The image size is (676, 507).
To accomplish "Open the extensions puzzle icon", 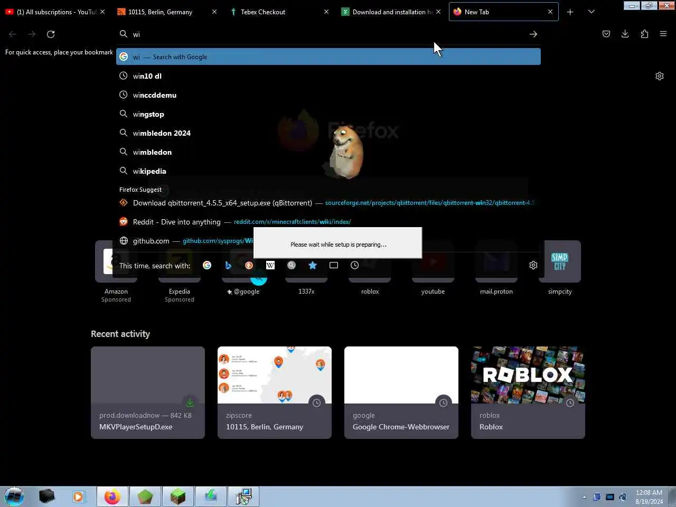I will (644, 34).
